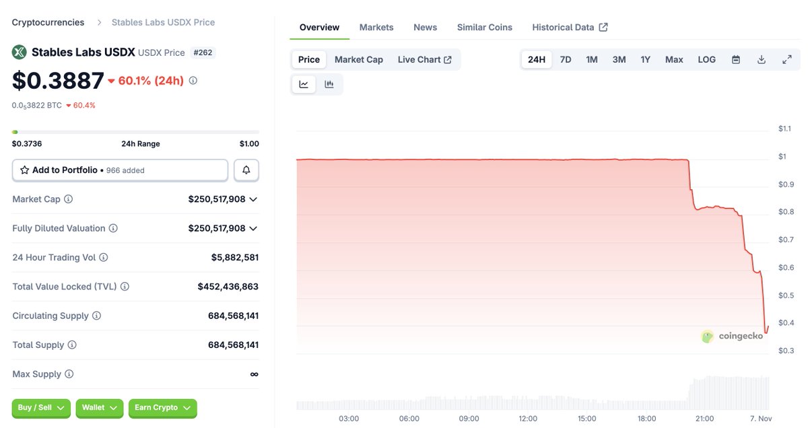Click info icon beside Total Value Locked

tap(125, 287)
